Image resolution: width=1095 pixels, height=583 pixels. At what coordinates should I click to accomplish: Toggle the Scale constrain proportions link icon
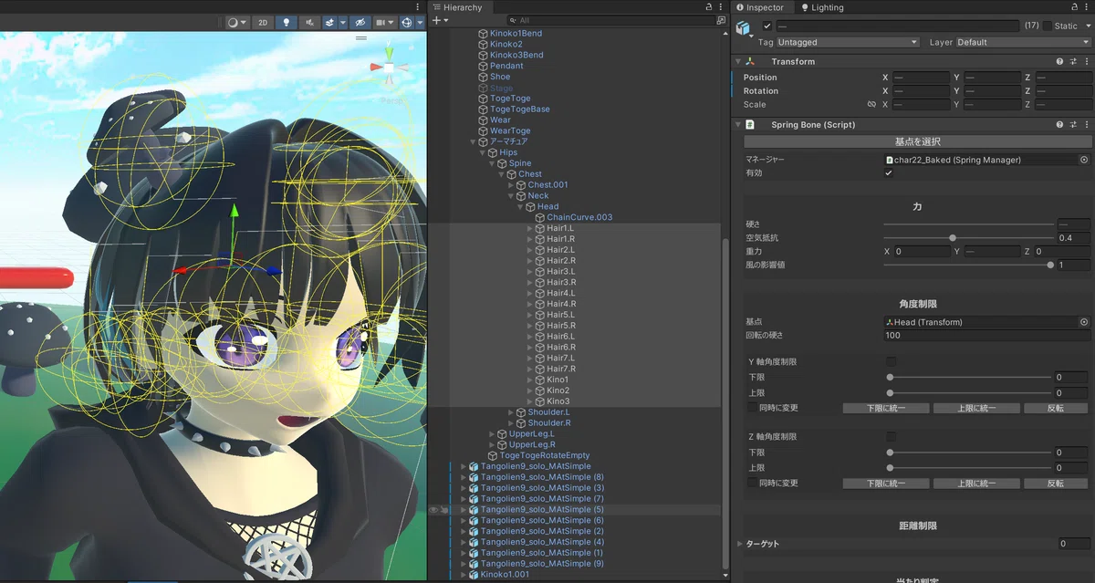[871, 105]
